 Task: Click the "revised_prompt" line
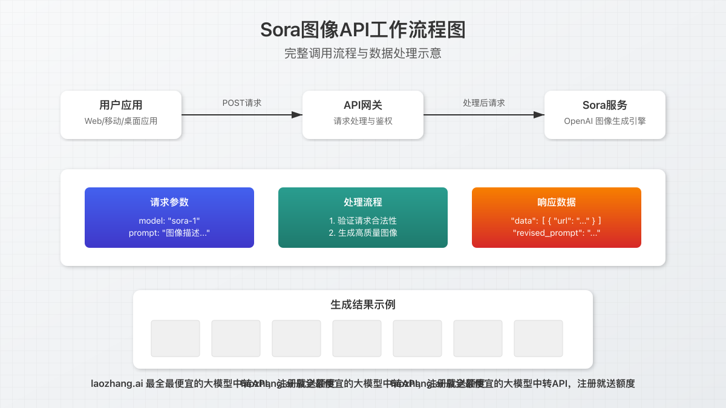tap(557, 233)
